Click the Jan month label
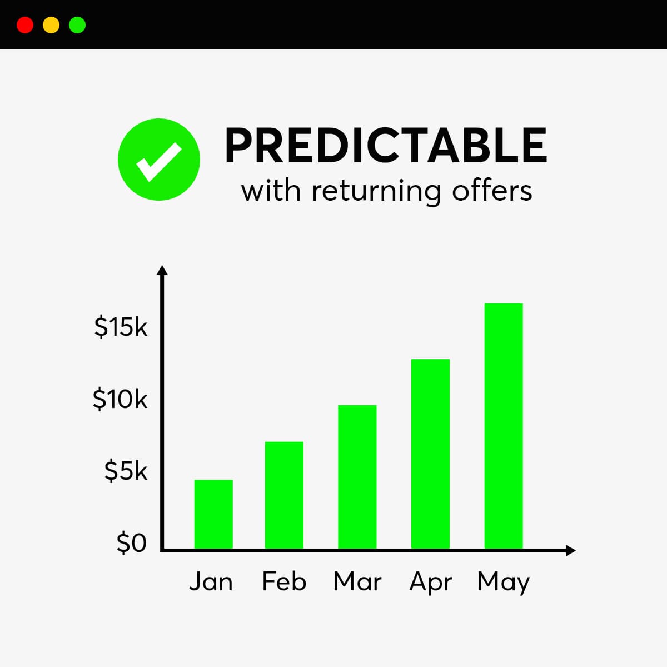The width and height of the screenshot is (667, 667). pos(211,582)
